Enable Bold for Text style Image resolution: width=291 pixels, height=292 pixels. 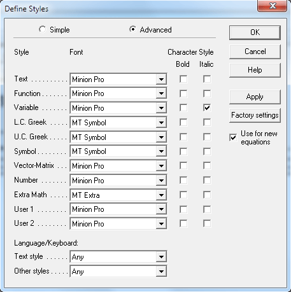point(183,79)
